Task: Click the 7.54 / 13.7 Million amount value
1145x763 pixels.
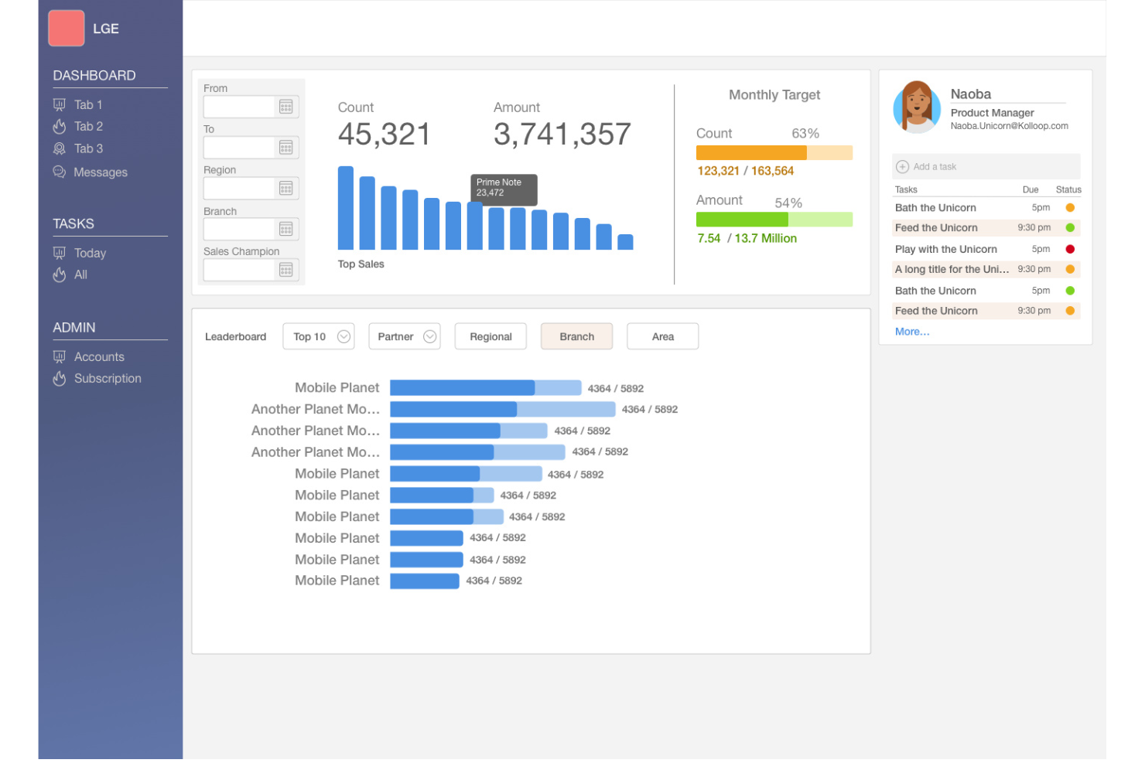Action: click(747, 239)
